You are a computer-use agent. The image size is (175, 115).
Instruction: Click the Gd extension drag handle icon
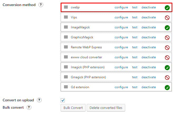pyautogui.click(x=66, y=87)
